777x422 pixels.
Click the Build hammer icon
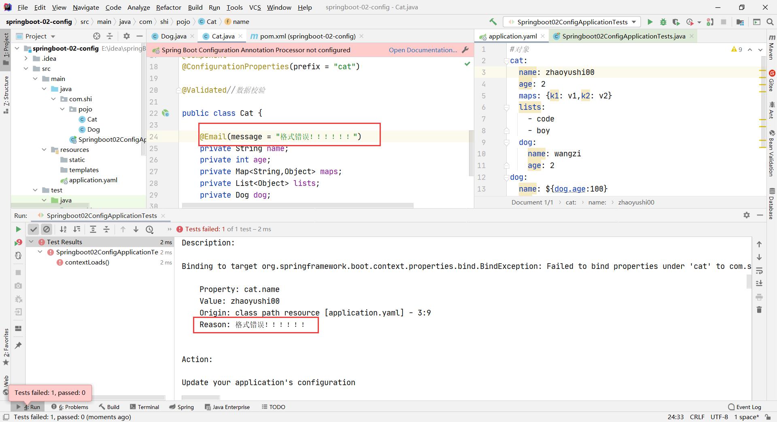493,22
